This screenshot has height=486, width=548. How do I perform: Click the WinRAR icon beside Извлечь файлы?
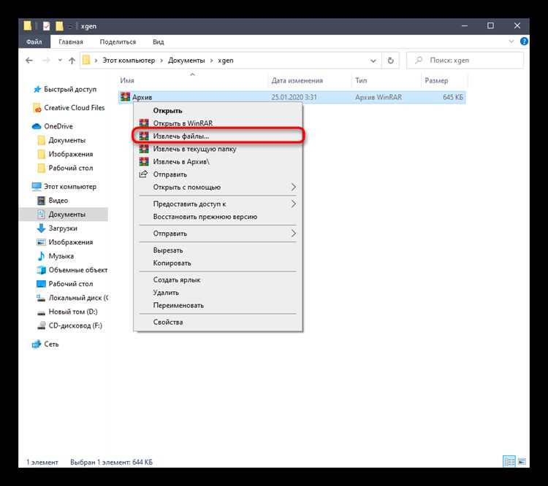[x=144, y=136]
